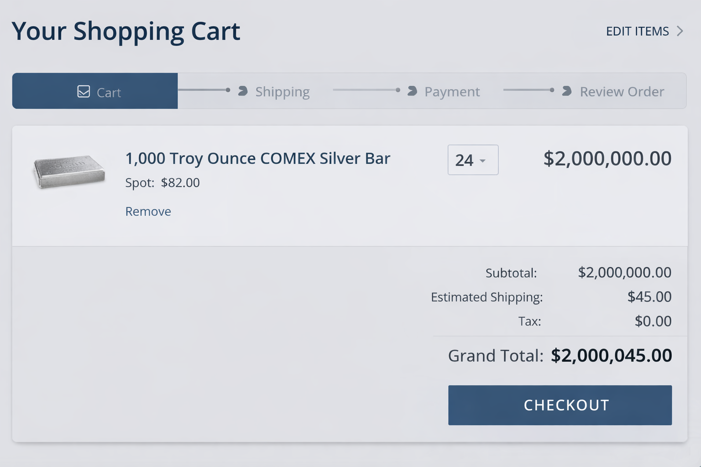Go to the Shipping step label
Viewport: 701px width, 467px height.
click(x=282, y=92)
